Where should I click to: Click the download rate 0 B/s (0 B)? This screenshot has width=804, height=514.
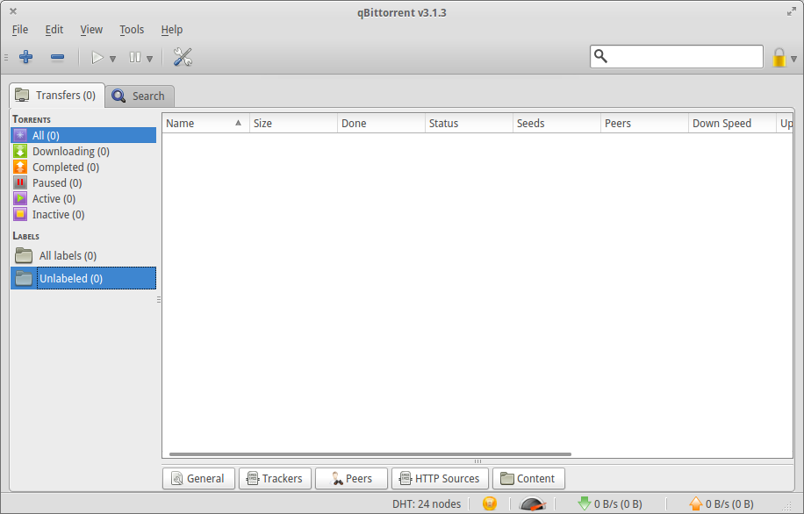(618, 504)
